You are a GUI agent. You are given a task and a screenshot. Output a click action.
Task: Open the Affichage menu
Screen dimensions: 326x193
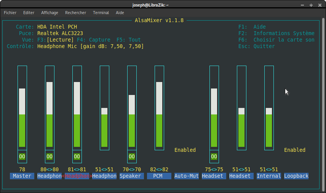pos(50,13)
